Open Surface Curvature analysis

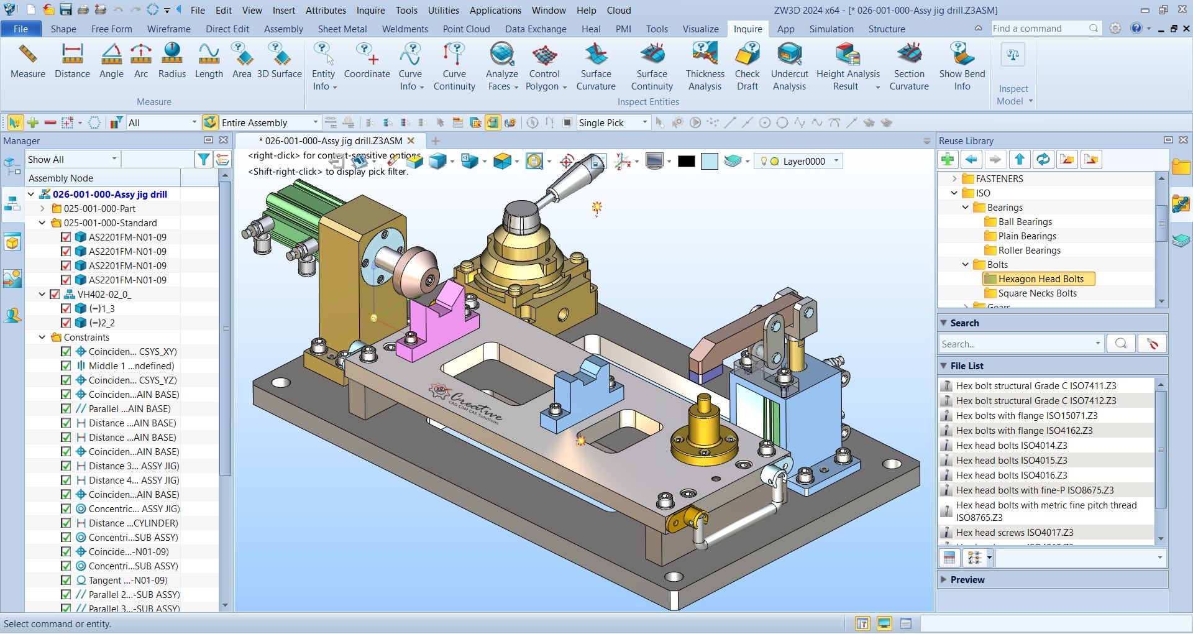point(596,67)
